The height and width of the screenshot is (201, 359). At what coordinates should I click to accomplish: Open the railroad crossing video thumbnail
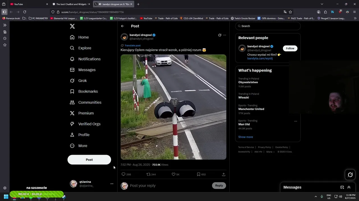click(x=173, y=107)
